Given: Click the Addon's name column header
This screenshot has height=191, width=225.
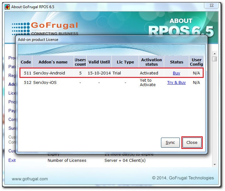Looking at the screenshot, I should pos(53,62).
